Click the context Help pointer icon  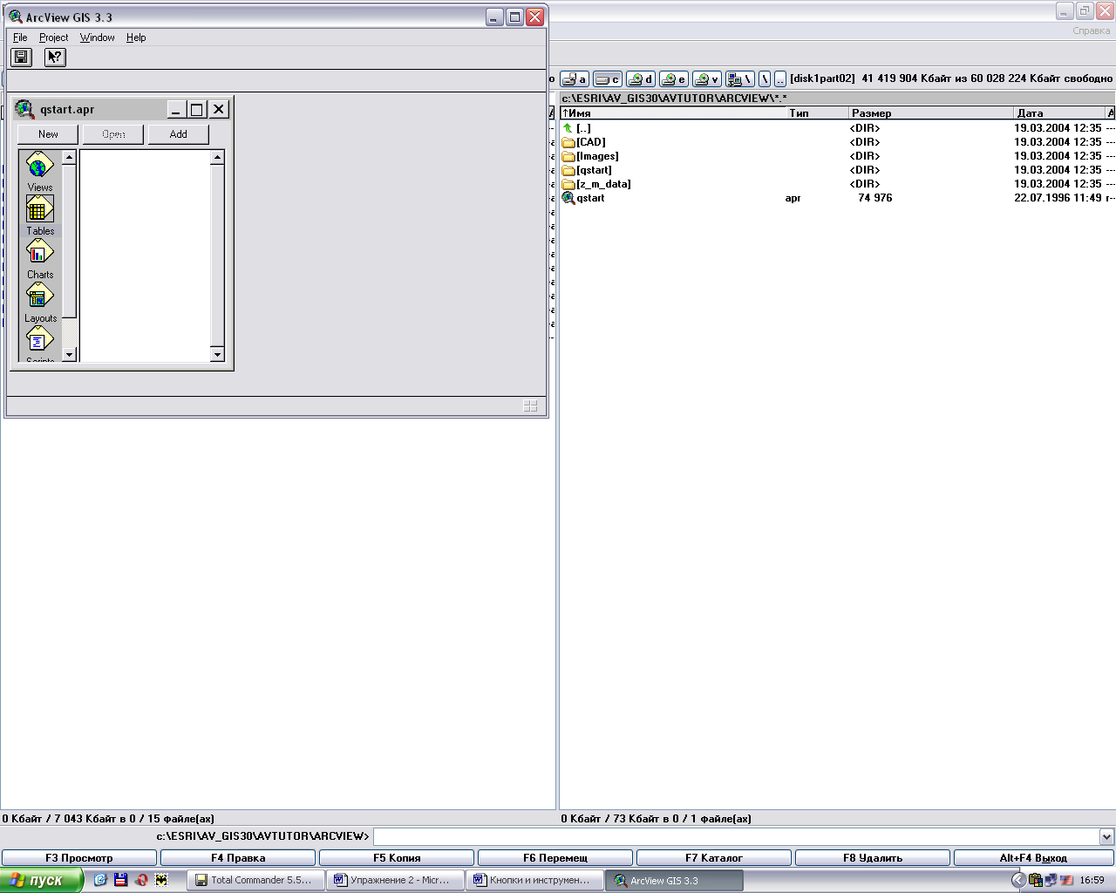coord(55,58)
